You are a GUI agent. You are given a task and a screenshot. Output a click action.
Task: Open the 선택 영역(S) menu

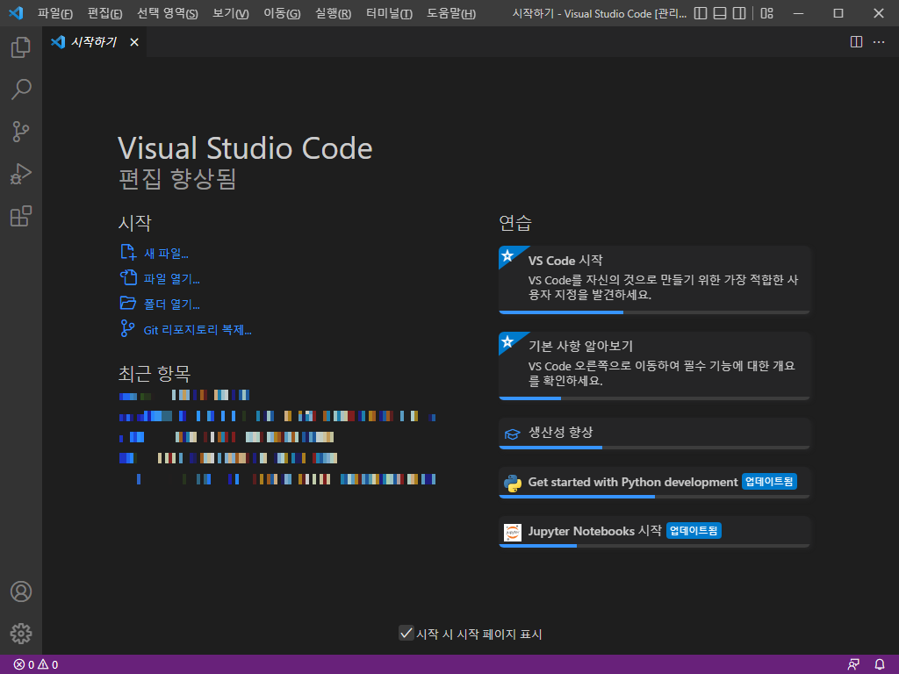point(168,13)
